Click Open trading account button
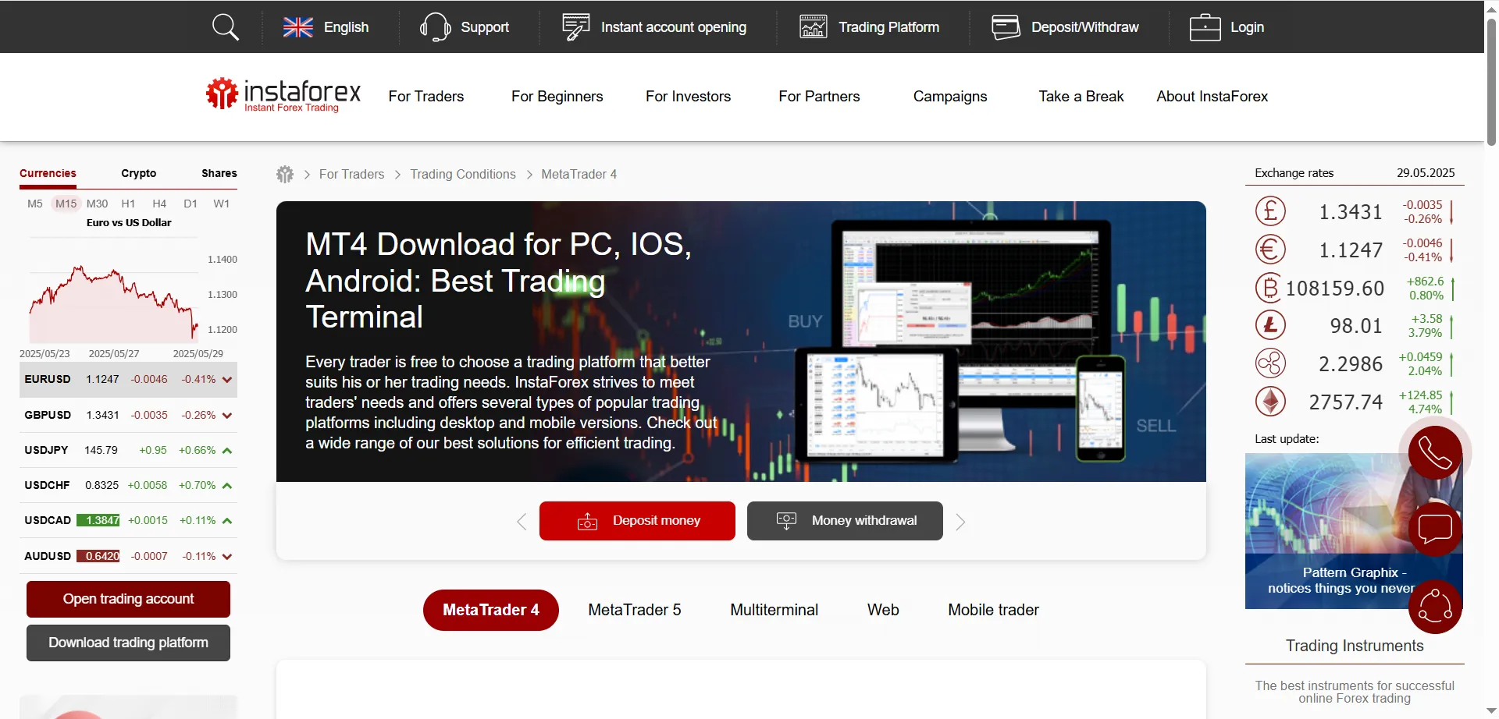The height and width of the screenshot is (719, 1499). pos(128,599)
